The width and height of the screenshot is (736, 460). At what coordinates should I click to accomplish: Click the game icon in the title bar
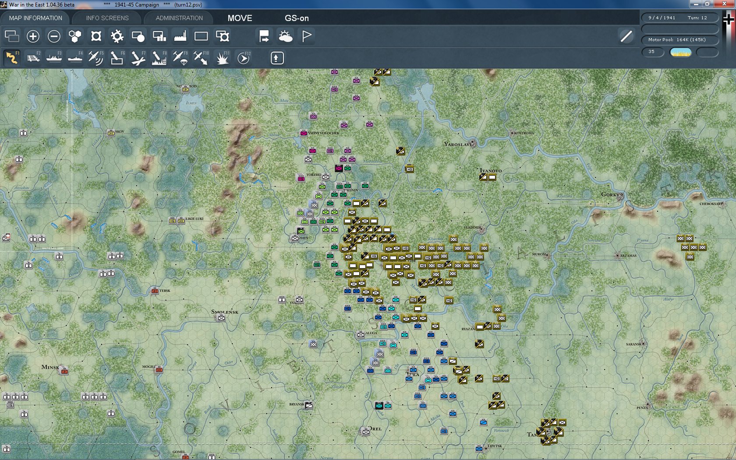coord(4,4)
